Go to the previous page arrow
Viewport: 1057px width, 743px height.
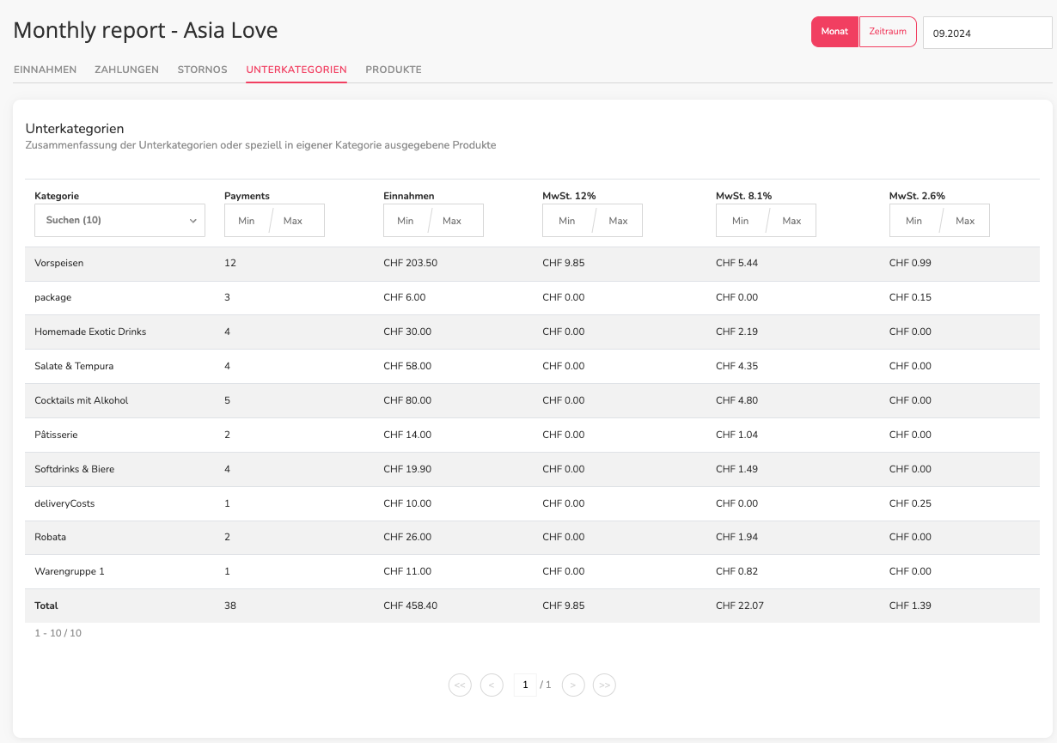point(492,685)
